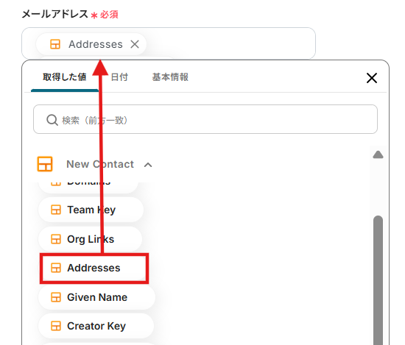This screenshot has height=345, width=405.
Task: Focus the 検索（前方一致） search box
Action: tap(205, 119)
